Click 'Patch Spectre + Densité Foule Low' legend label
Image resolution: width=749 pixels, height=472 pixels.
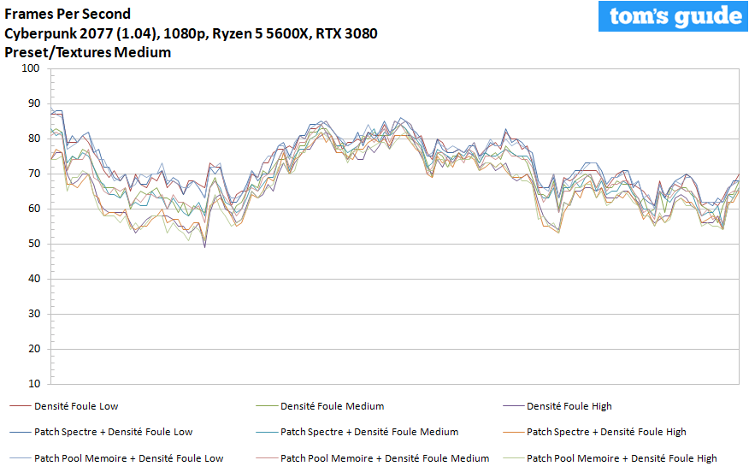coord(113,432)
